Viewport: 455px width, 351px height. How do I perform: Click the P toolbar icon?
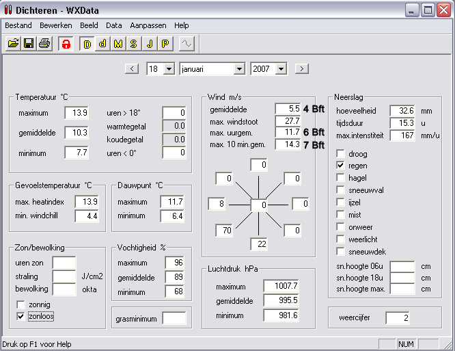(x=165, y=44)
